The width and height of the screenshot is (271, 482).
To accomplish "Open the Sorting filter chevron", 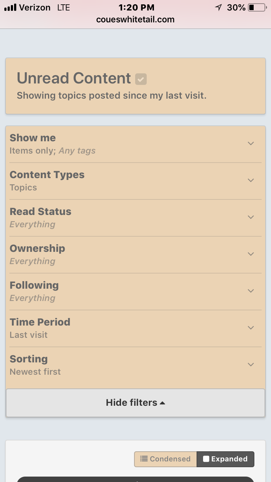I will click(251, 365).
